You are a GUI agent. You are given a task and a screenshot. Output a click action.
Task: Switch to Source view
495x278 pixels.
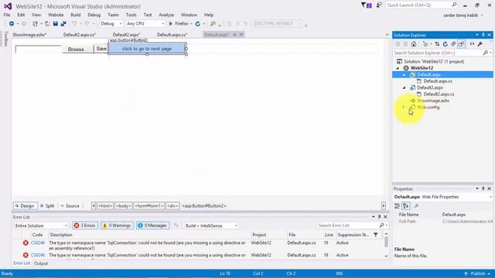click(70, 206)
